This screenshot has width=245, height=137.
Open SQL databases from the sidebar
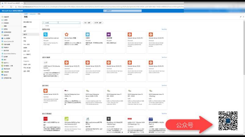click(6, 38)
